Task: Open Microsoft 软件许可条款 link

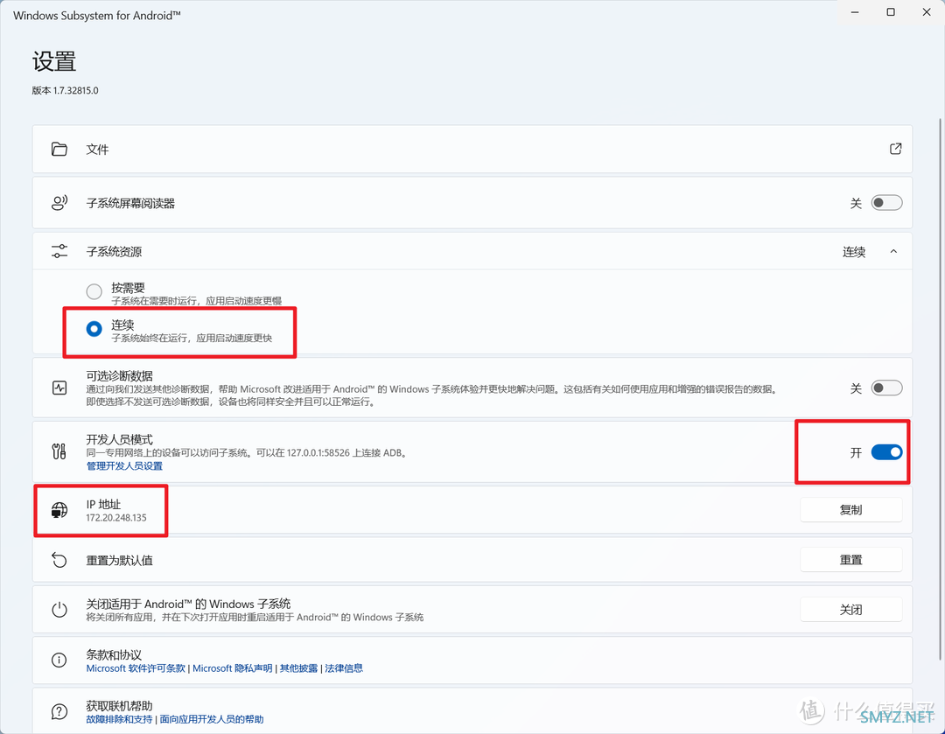Action: (x=136, y=668)
